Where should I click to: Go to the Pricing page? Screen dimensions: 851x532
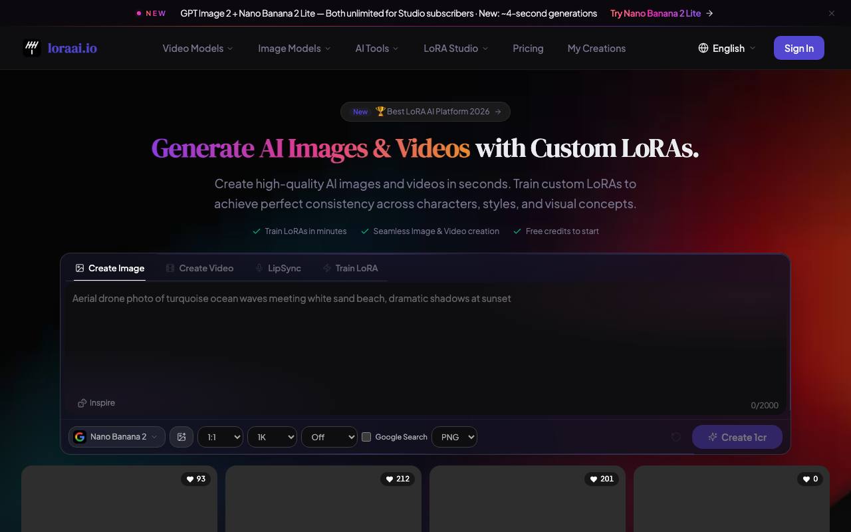528,49
